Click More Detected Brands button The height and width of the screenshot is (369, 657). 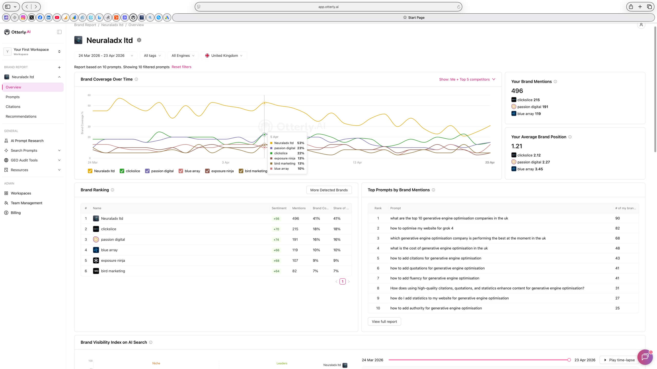[329, 190]
